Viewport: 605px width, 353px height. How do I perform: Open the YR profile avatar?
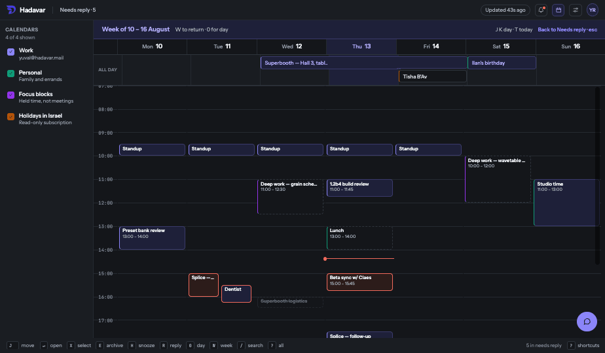[592, 10]
